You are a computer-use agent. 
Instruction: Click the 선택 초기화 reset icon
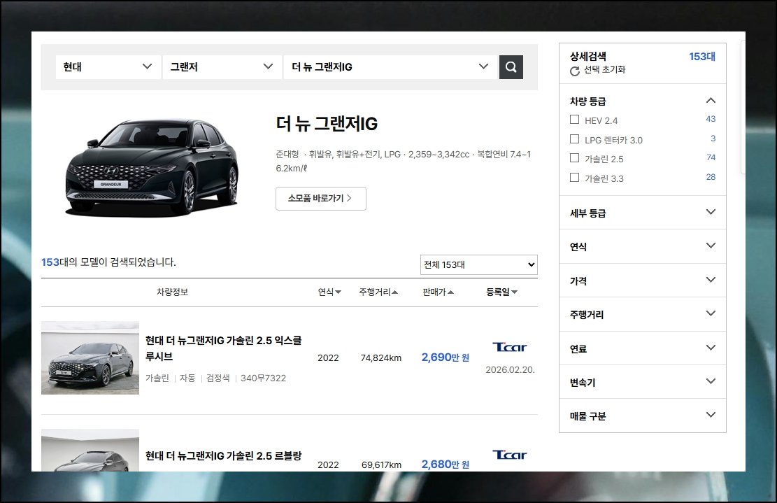[x=575, y=71]
